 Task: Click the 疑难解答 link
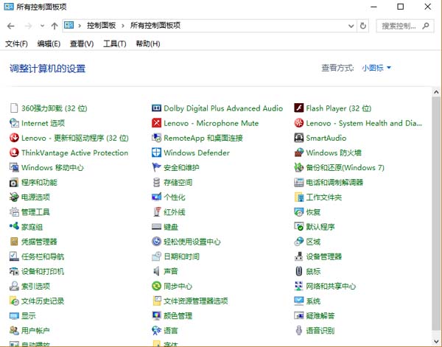click(320, 316)
